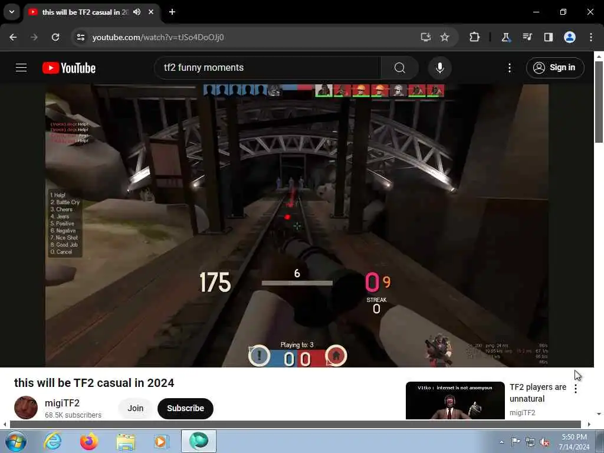Go to YouTube home via logo

coord(69,68)
